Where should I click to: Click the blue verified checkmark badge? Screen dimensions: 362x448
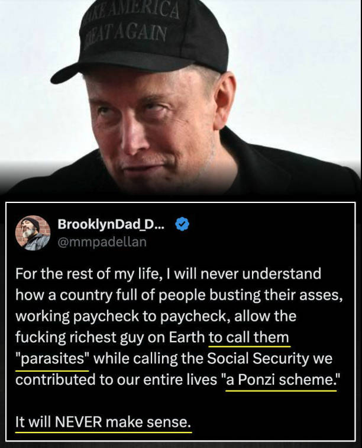coord(182,224)
